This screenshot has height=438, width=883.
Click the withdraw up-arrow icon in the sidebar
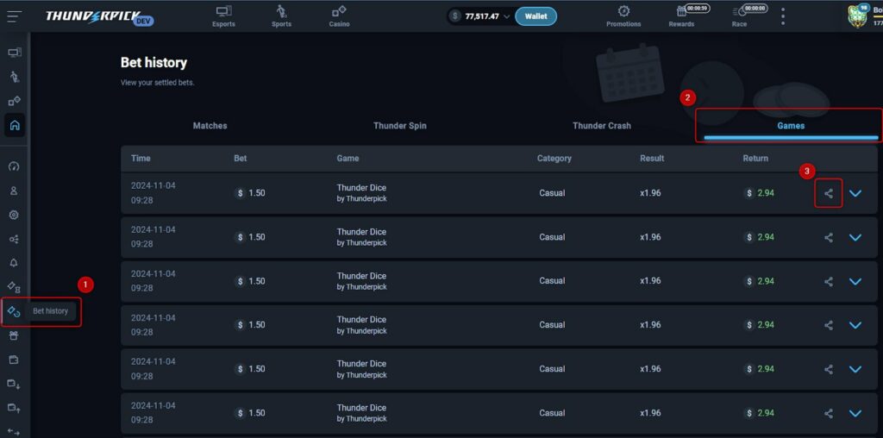[x=15, y=408]
